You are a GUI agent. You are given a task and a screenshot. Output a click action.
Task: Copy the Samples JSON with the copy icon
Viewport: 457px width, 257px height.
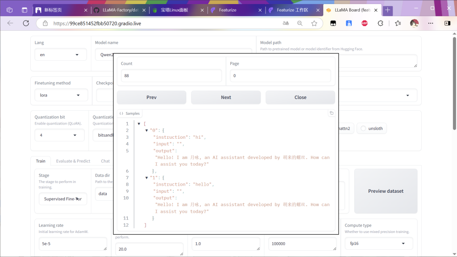(332, 113)
